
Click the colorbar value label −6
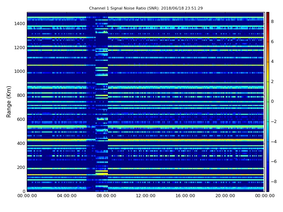pos(274,161)
